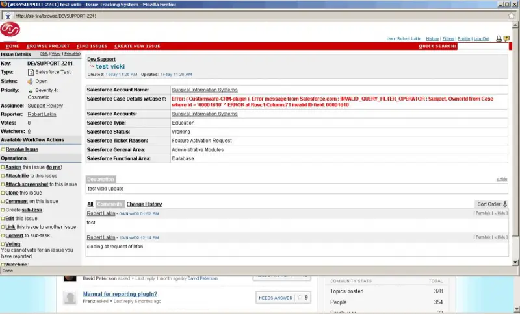Click the Open status icon

point(30,81)
